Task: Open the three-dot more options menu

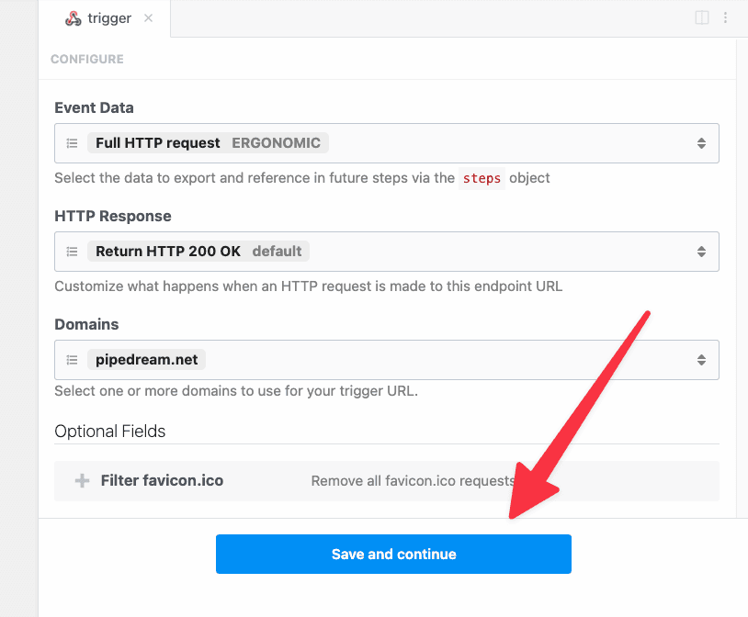Action: point(725,17)
